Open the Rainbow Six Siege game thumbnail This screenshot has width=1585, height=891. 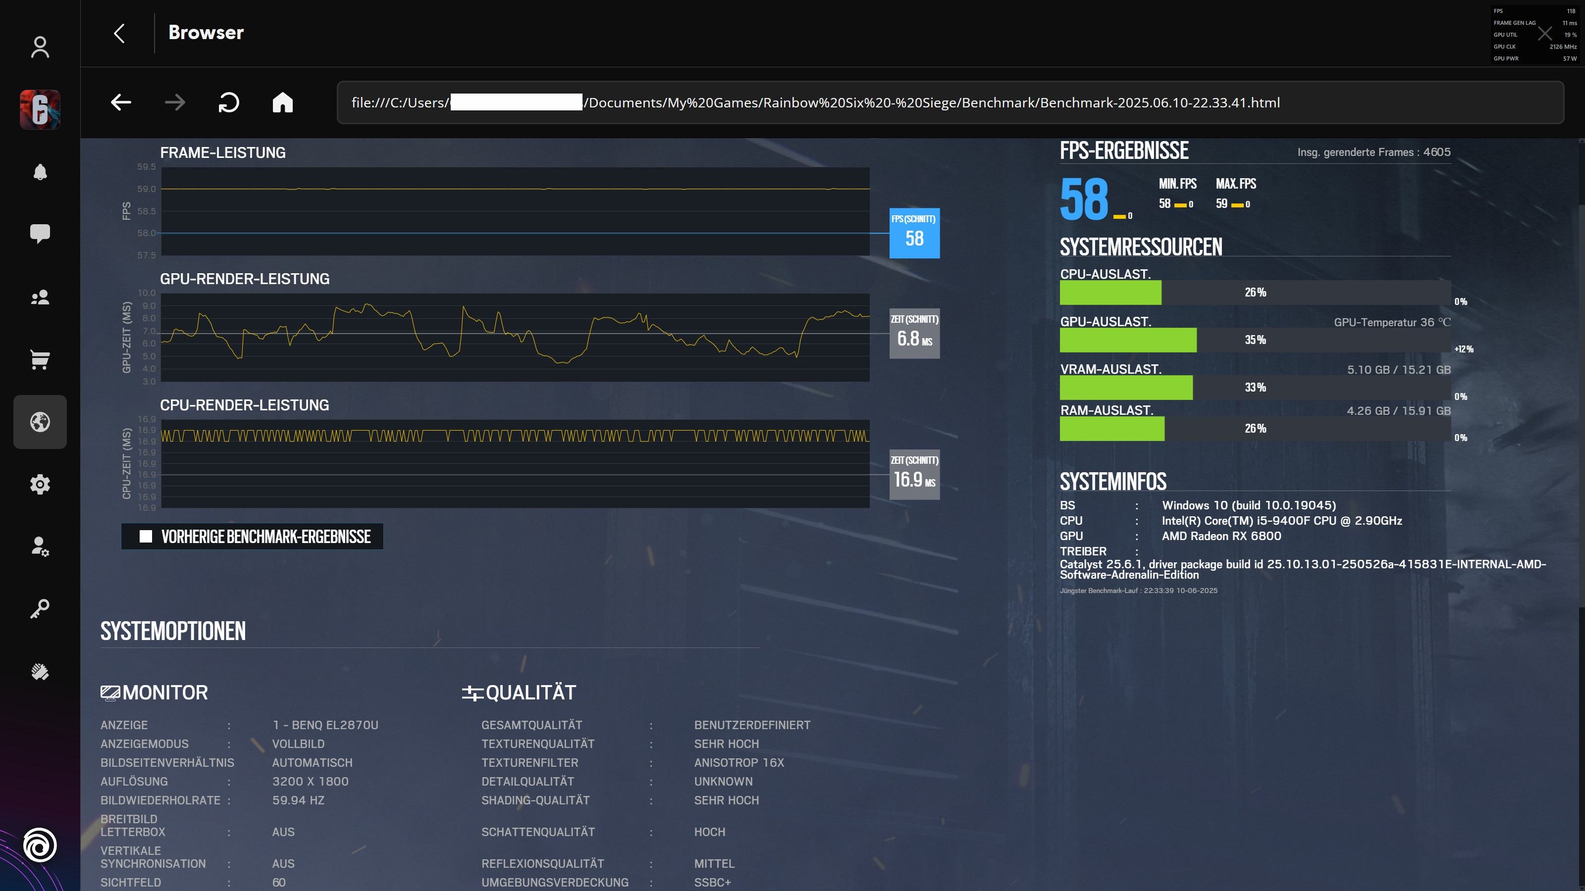point(40,109)
